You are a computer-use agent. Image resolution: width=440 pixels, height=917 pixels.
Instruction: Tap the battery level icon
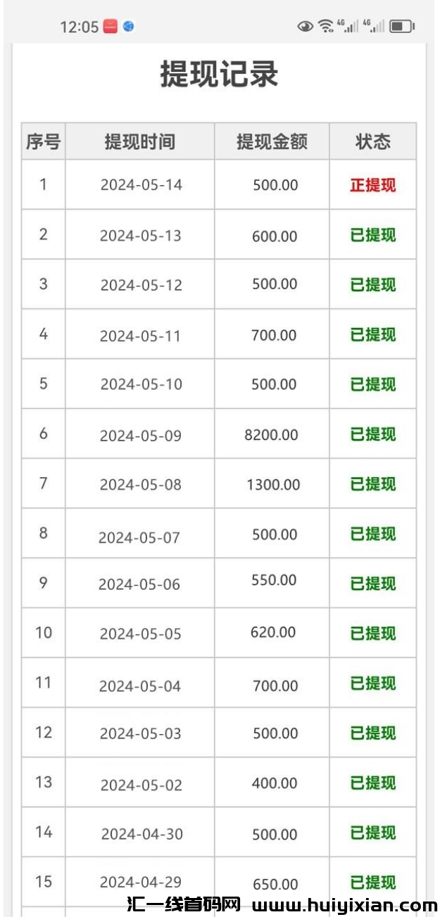[401, 27]
